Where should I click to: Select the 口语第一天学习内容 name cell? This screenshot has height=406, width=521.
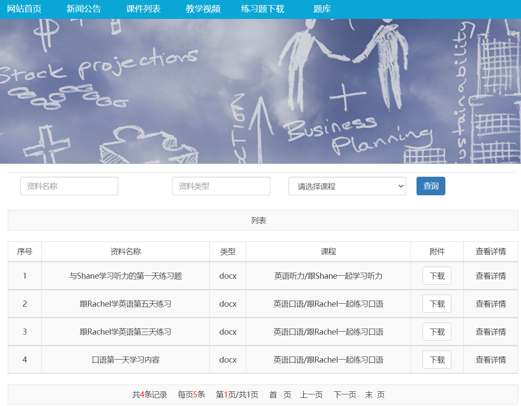(126, 360)
